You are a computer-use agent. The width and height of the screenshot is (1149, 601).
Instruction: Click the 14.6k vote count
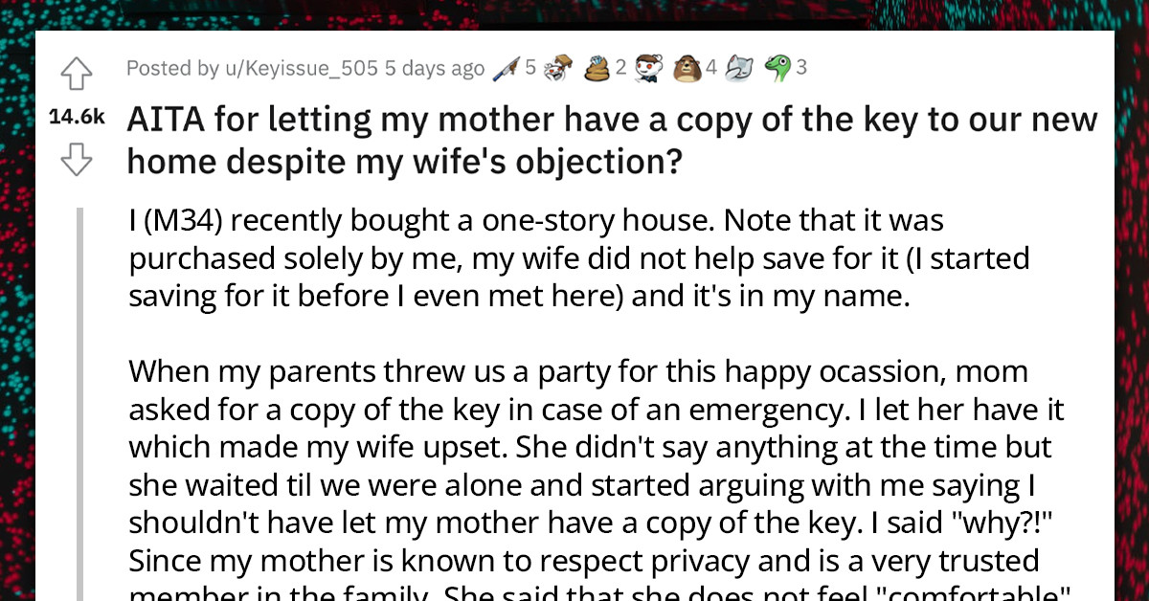pyautogui.click(x=76, y=117)
